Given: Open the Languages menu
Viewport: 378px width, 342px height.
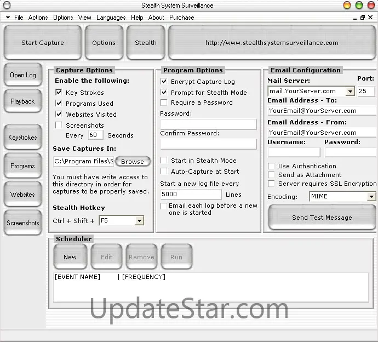Looking at the screenshot, I should tap(111, 18).
